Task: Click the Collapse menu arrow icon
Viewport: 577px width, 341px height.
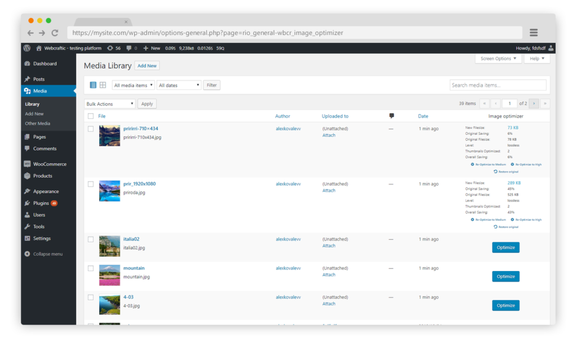Action: [x=27, y=254]
